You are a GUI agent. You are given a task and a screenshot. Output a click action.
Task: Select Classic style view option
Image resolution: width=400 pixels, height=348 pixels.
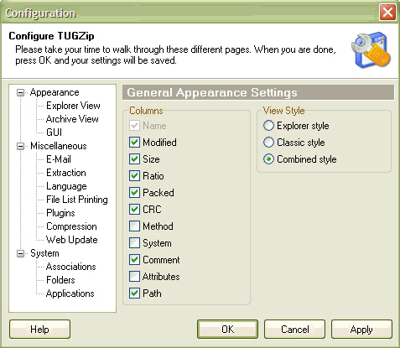click(x=268, y=143)
